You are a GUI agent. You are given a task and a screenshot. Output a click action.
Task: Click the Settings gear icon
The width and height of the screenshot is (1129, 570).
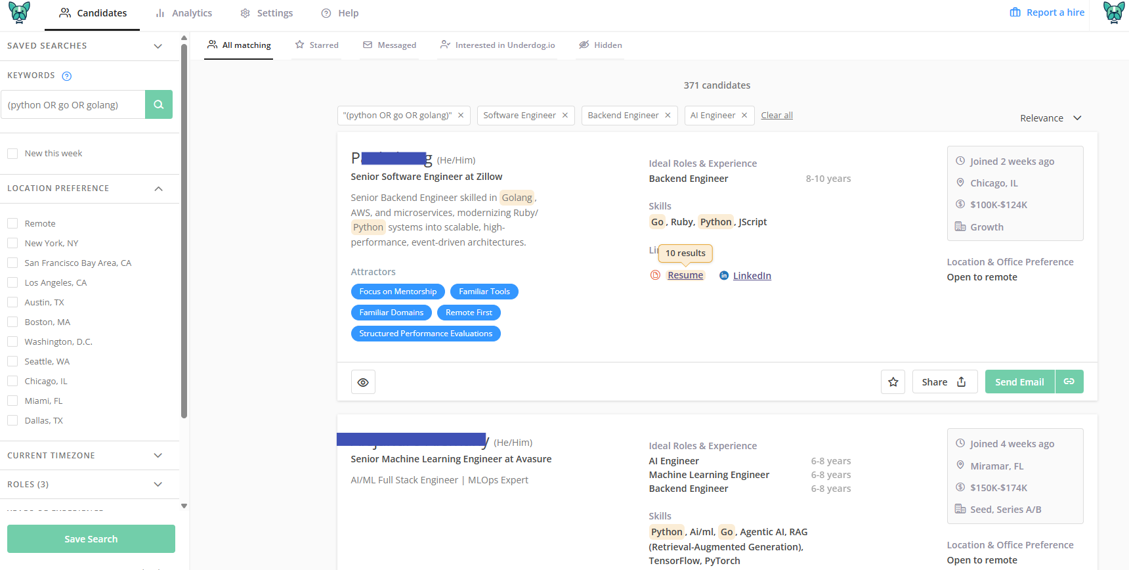(x=245, y=13)
